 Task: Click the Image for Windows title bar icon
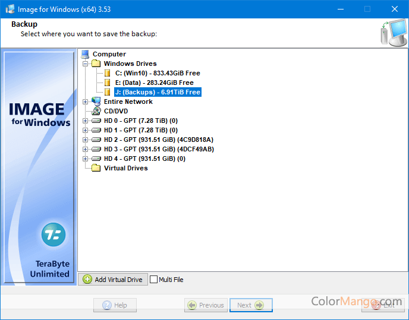coord(10,9)
